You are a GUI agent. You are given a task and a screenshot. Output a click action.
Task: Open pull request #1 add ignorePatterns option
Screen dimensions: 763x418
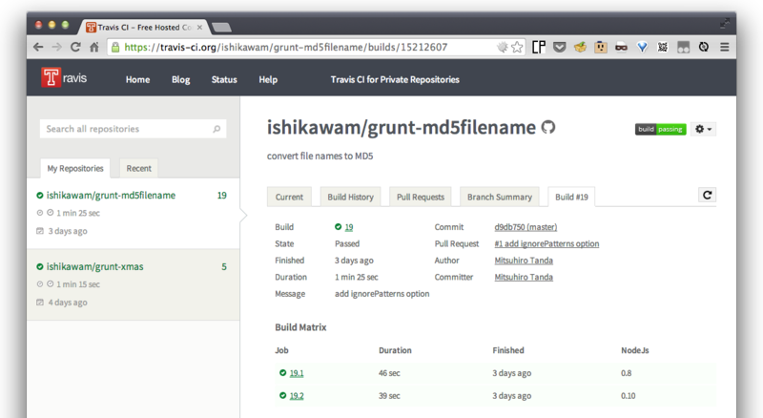click(x=546, y=243)
